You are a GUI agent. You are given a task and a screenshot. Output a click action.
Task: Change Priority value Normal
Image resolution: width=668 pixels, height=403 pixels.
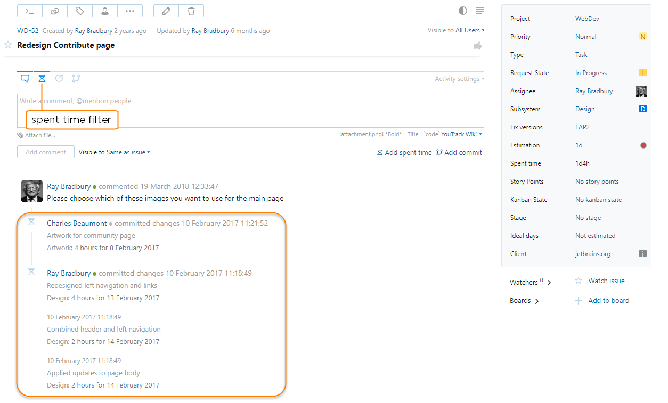586,37
